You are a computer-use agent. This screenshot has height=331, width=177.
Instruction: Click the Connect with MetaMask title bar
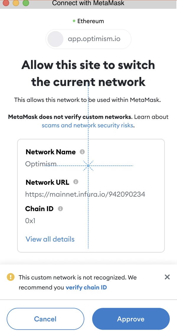(88, 4)
